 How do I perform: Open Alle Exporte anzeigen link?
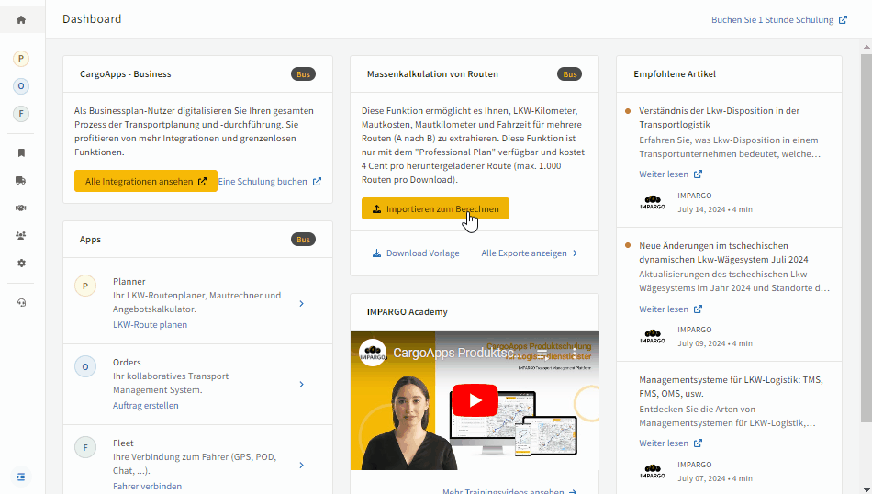click(x=530, y=253)
